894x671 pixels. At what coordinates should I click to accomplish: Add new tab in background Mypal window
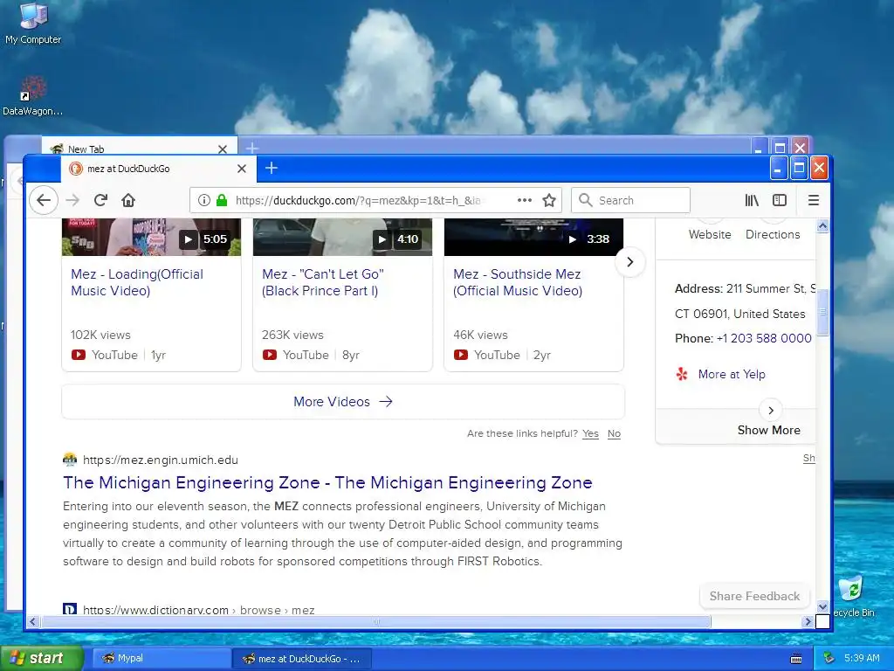[x=251, y=149]
